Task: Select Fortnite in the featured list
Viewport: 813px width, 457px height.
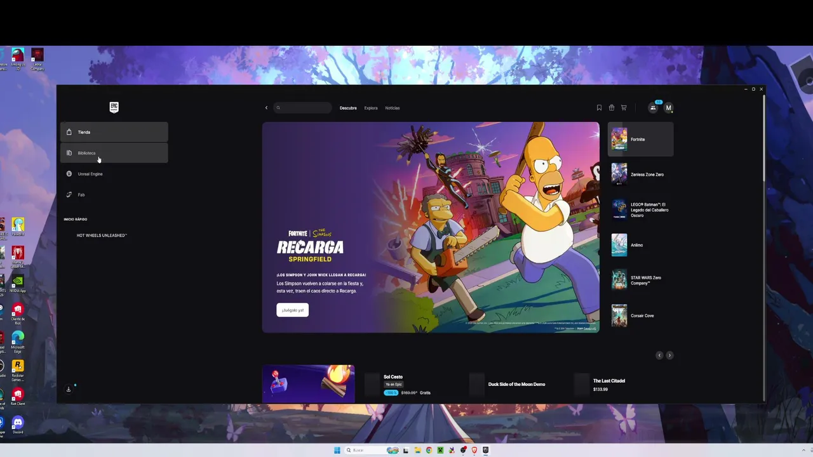Action: [x=641, y=139]
